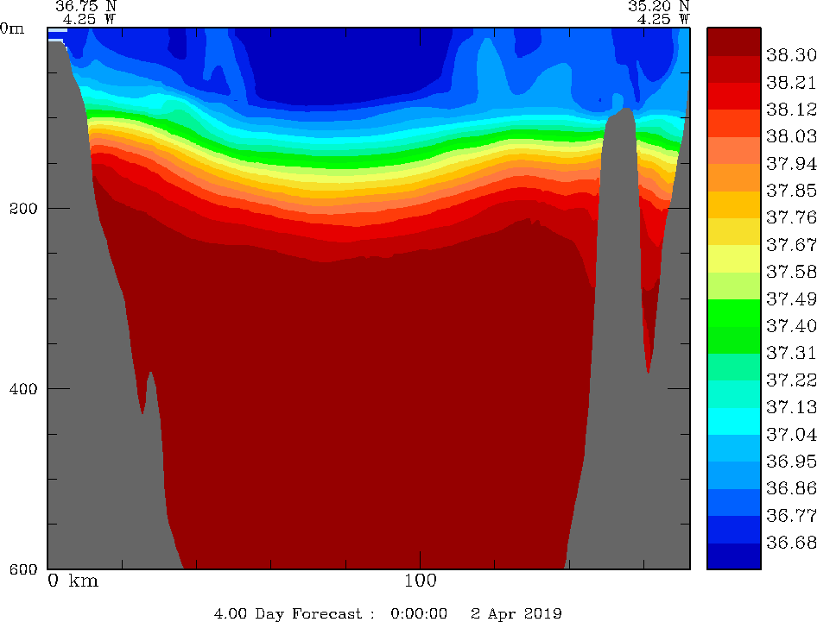Image resolution: width=817 pixels, height=622 pixels.
Task: Pick the gold band between 37.67 and 37.76
Action: coord(733,231)
